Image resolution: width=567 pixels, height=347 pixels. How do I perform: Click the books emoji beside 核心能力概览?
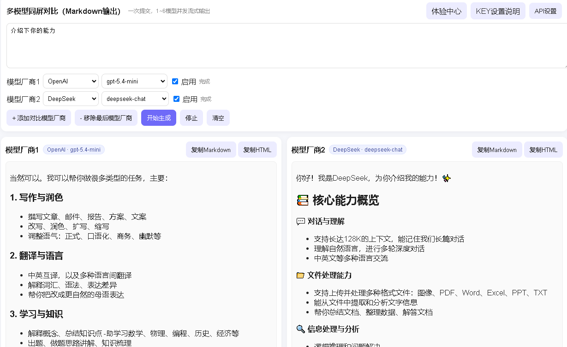(x=302, y=200)
